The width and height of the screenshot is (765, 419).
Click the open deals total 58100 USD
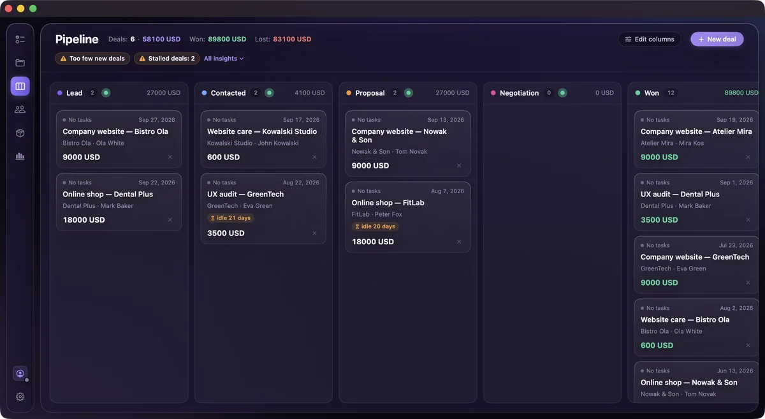click(162, 40)
